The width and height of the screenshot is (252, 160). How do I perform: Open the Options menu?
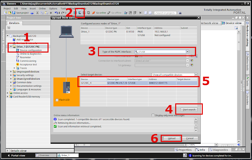[53, 9]
